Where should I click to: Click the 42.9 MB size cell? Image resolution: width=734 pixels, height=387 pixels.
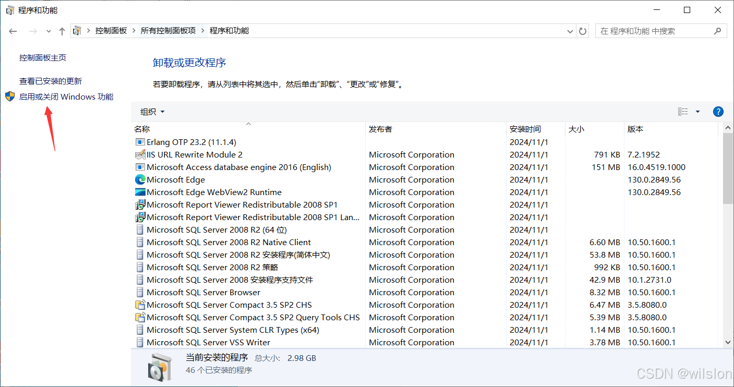tap(605, 280)
